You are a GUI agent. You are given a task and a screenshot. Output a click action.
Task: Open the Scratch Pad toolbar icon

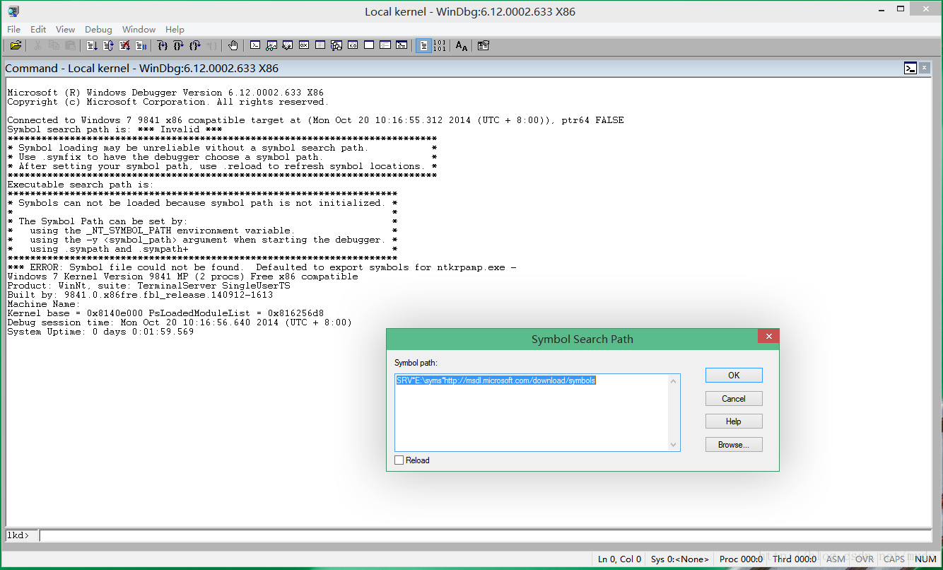[369, 45]
